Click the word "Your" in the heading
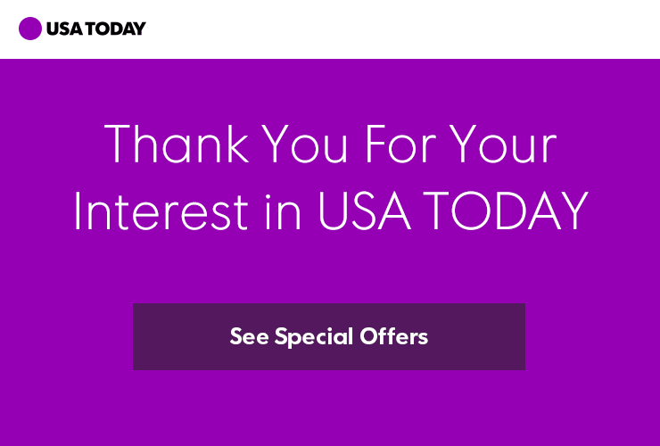Image resolution: width=660 pixels, height=446 pixels. tap(503, 145)
